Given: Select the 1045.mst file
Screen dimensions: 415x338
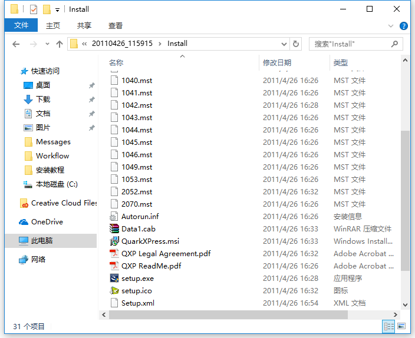Looking at the screenshot, I should [x=137, y=143].
